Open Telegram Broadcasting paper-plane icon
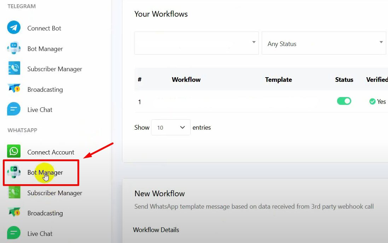This screenshot has height=243, width=388. click(x=14, y=89)
